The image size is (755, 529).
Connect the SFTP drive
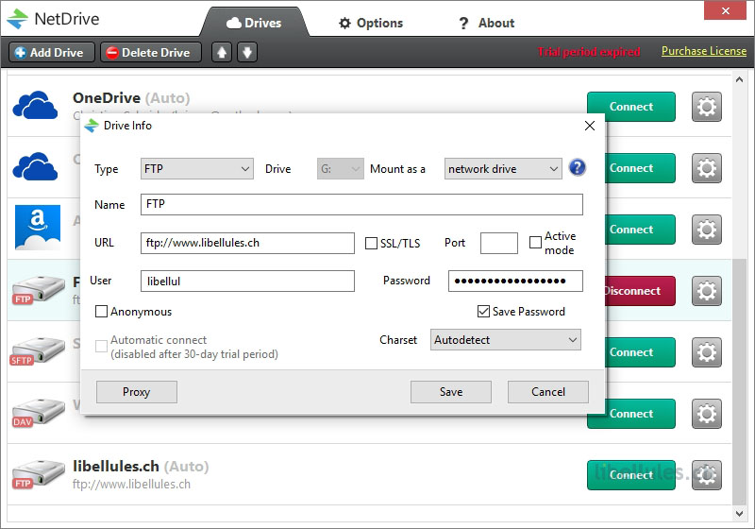point(640,352)
